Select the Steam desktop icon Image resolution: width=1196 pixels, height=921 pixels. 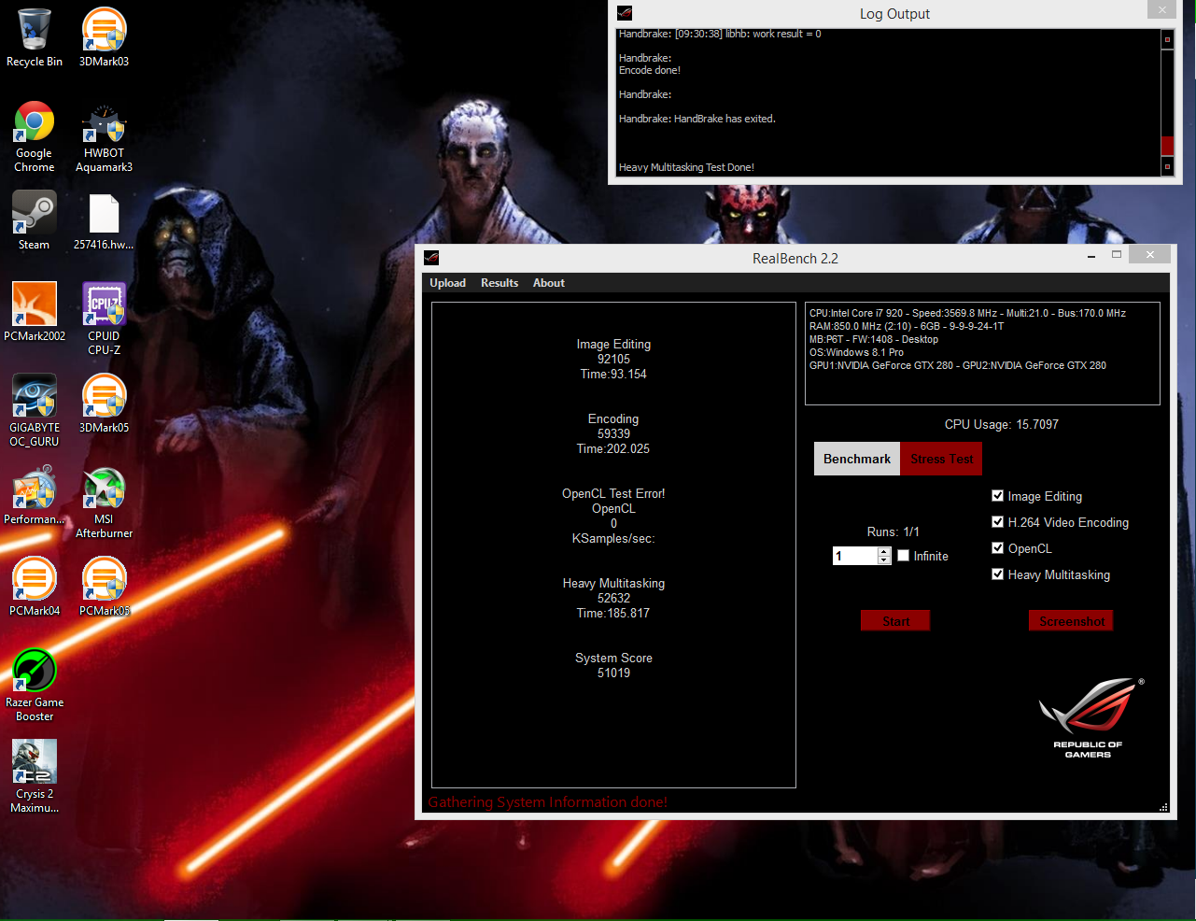[35, 220]
